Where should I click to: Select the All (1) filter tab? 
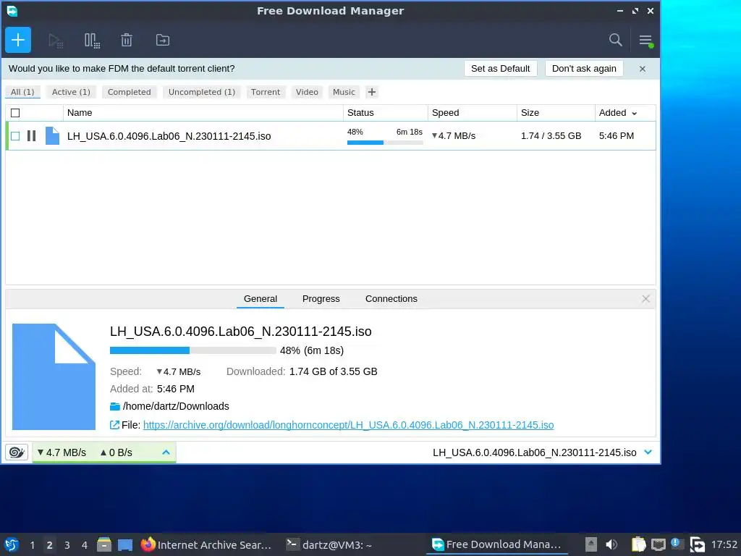(x=22, y=92)
